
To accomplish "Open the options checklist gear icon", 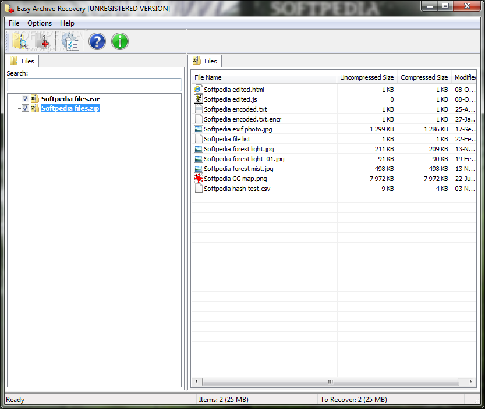I will (70, 42).
